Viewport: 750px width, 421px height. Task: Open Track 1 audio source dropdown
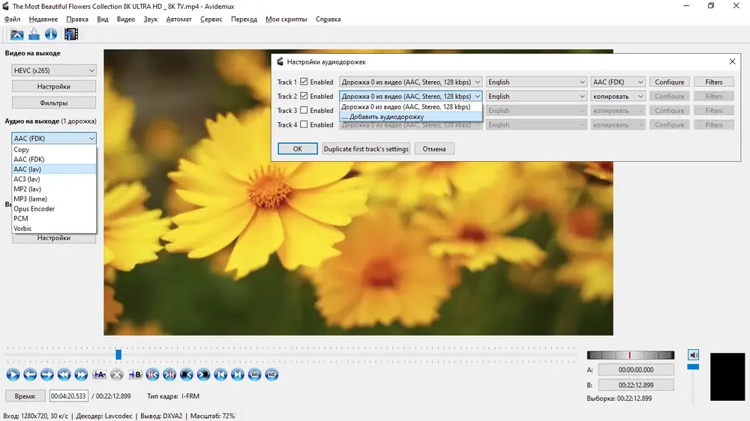[411, 82]
